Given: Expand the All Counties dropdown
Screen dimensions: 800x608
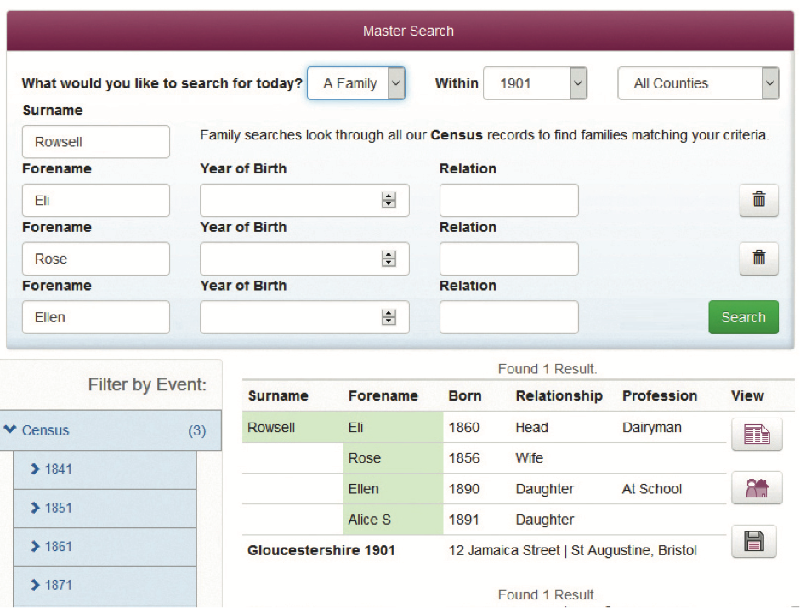Looking at the screenshot, I should tap(697, 83).
